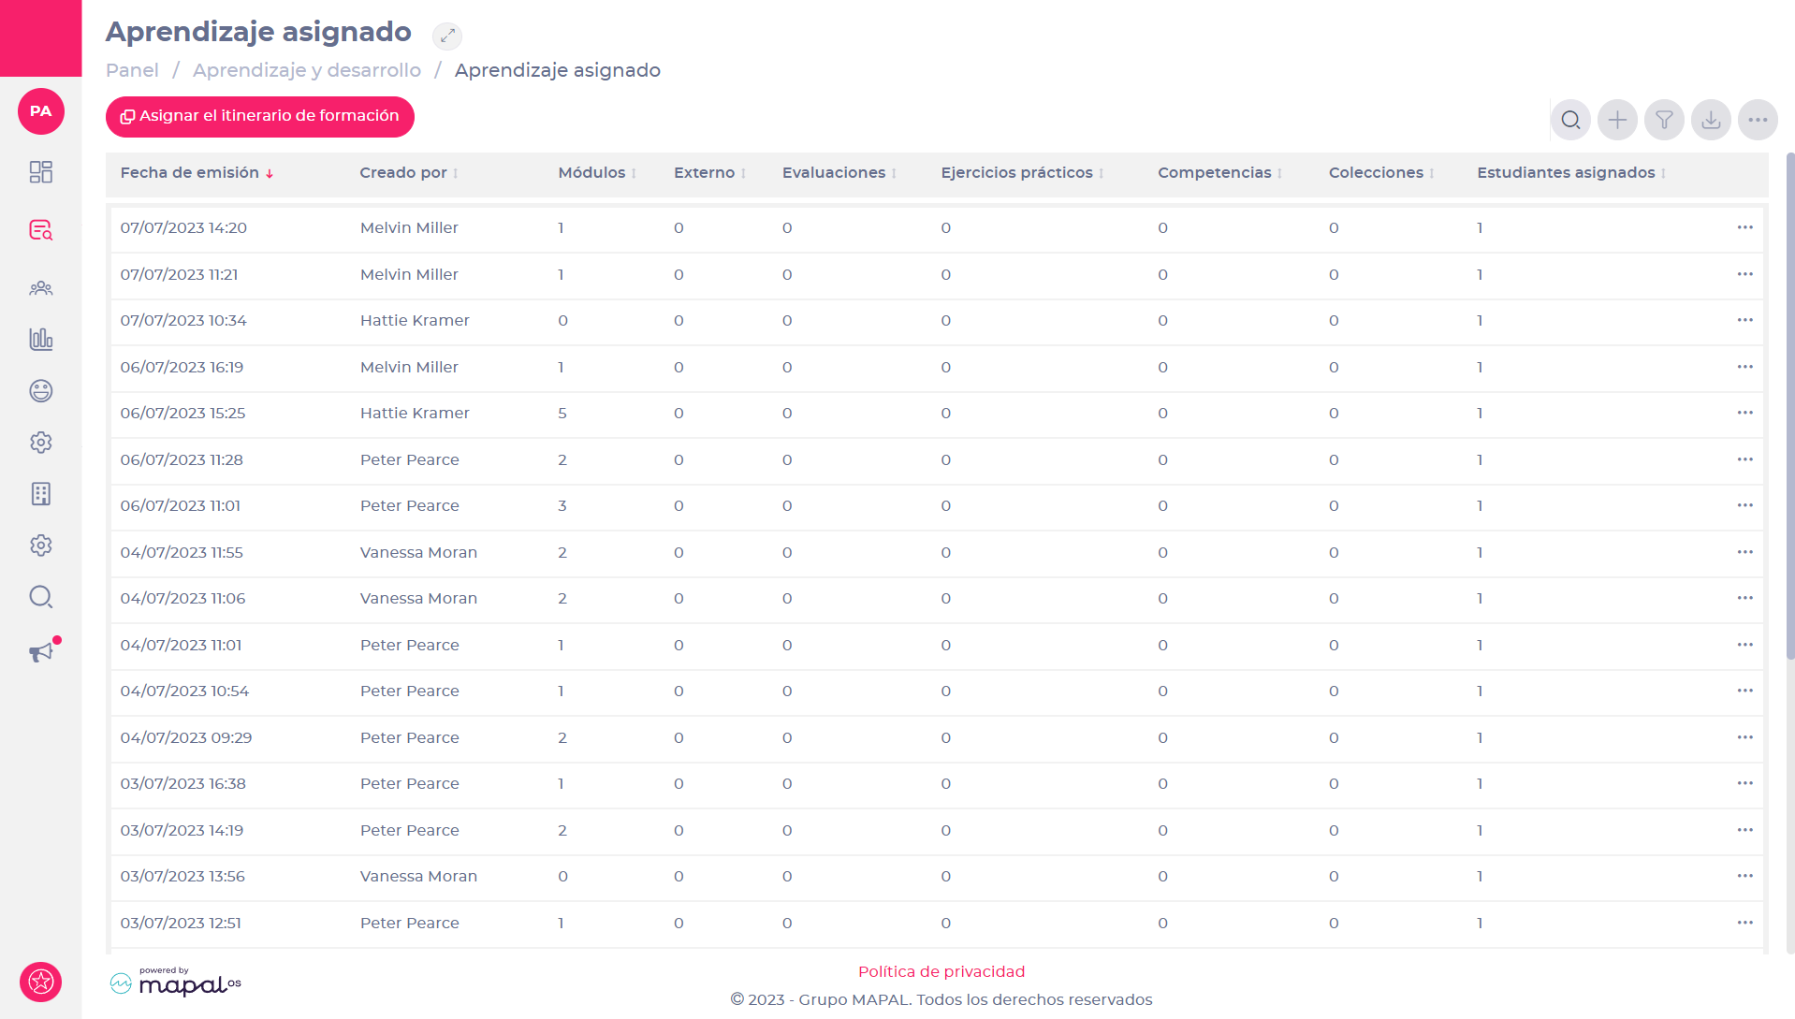Open row actions for 07/07/2023 10:34
The width and height of the screenshot is (1795, 1019).
point(1744,320)
